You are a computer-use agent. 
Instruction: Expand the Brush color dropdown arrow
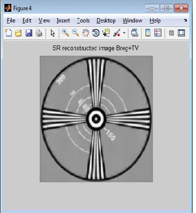[124, 33]
